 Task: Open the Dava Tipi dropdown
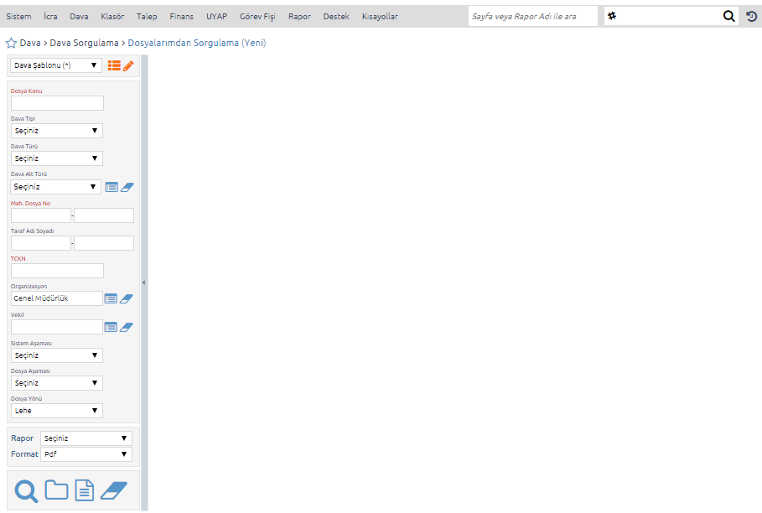(x=57, y=131)
